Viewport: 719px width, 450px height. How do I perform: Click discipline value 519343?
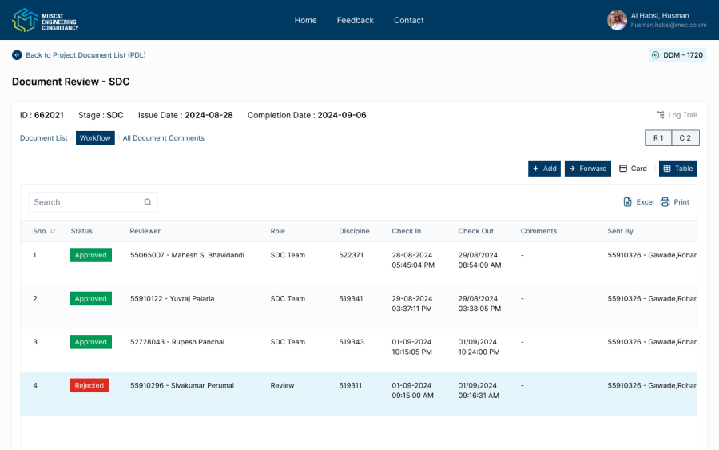(x=352, y=342)
